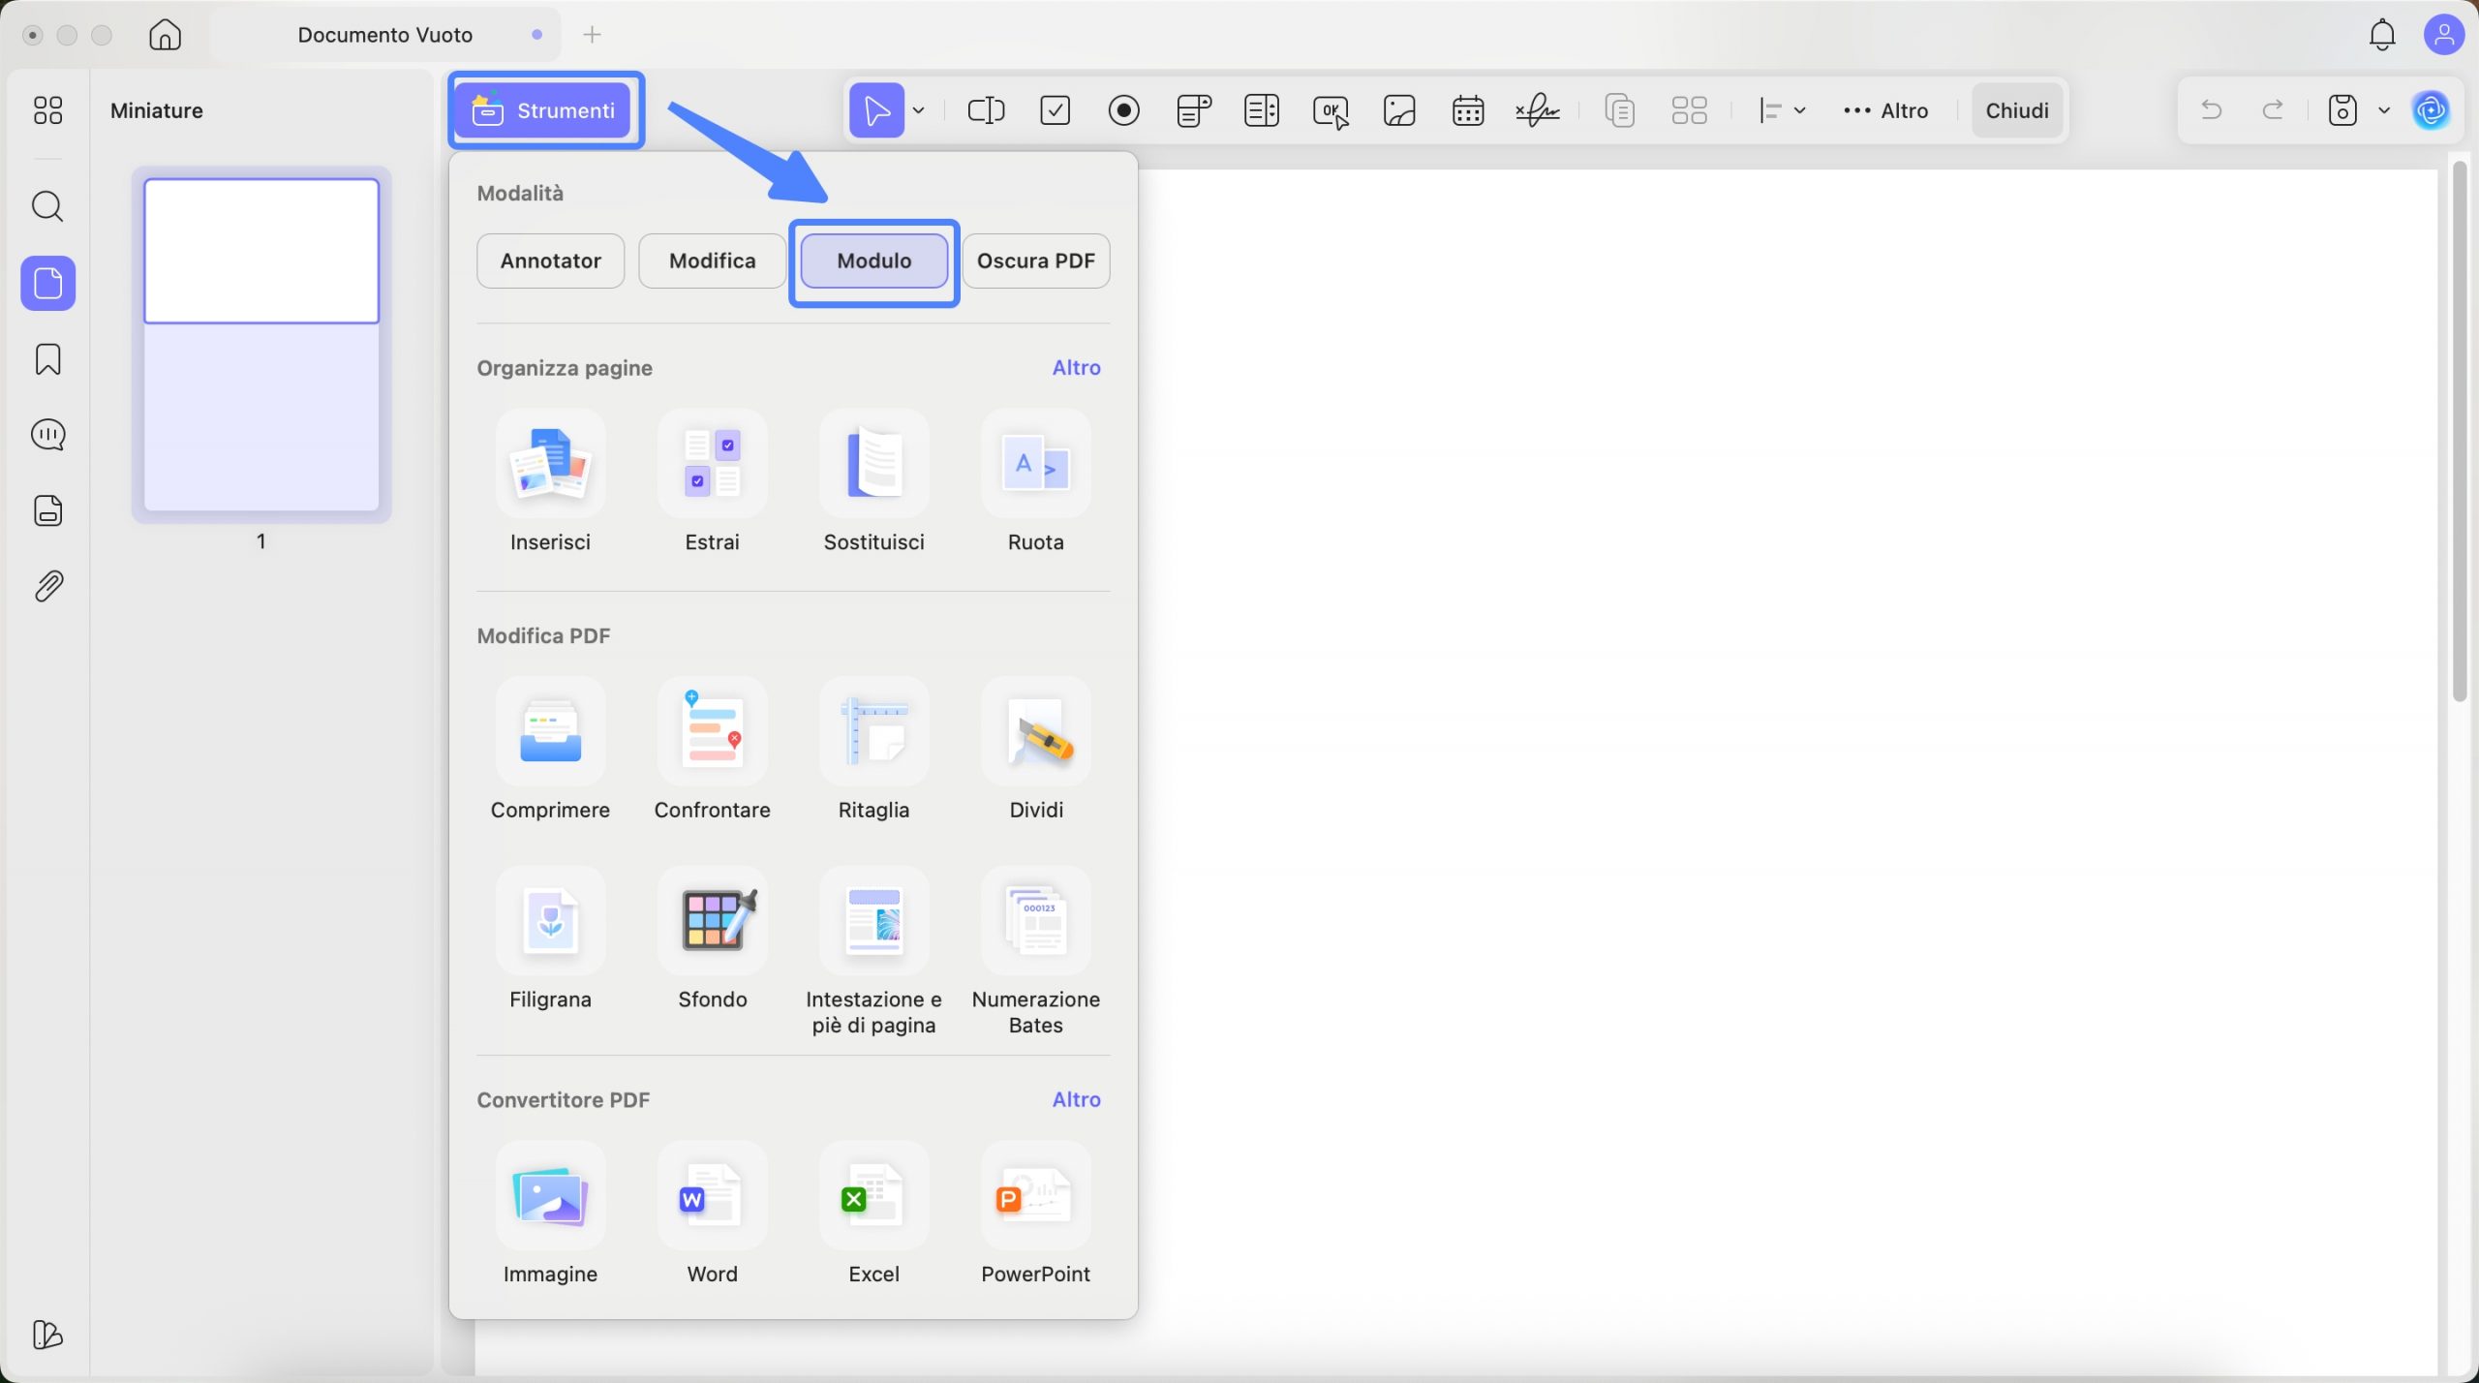2479x1383 pixels.
Task: Insert a digital signature field
Action: pos(1537,110)
